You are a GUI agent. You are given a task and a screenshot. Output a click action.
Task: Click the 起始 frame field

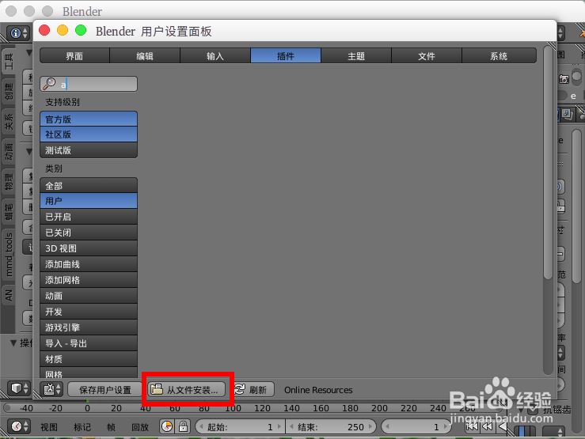(240, 426)
